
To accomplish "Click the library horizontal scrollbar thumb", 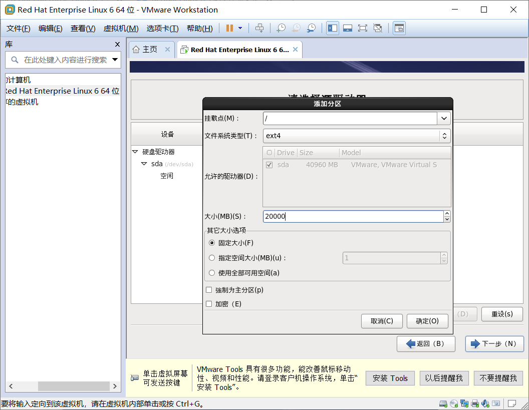I will coord(74,386).
